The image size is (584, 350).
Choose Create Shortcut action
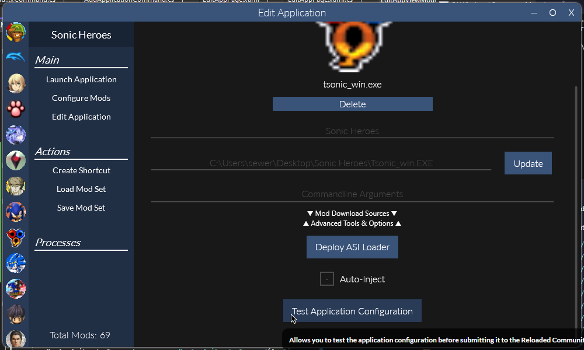tap(81, 170)
